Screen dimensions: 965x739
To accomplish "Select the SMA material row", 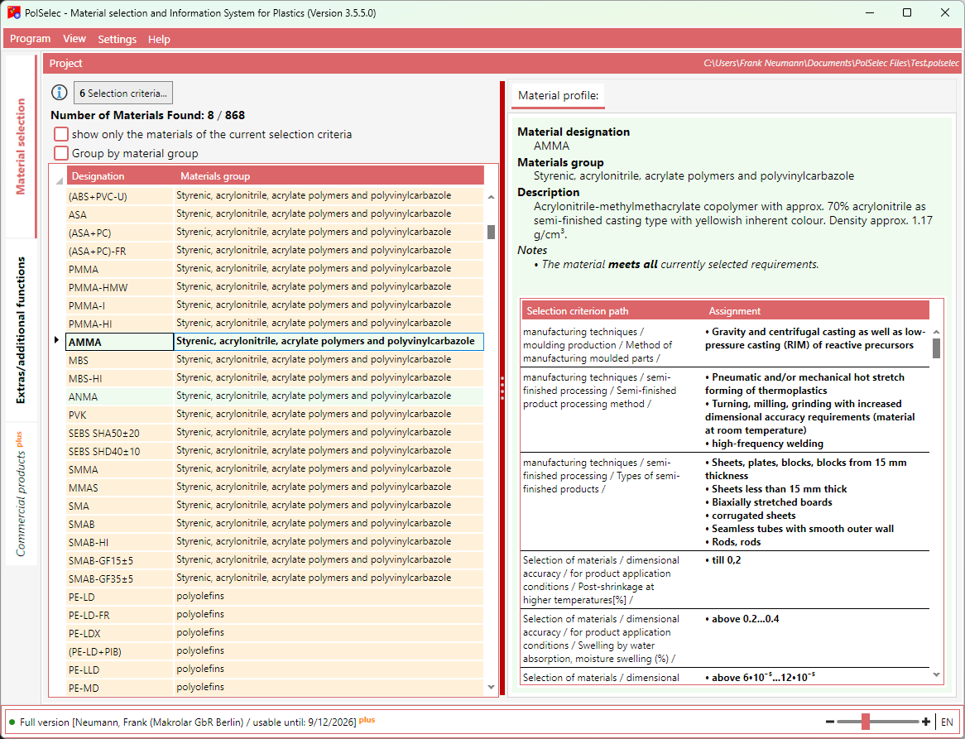I will [x=275, y=506].
